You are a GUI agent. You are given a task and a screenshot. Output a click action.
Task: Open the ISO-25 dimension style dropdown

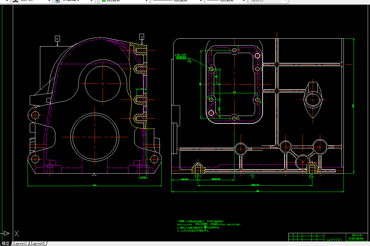pos(49,1)
